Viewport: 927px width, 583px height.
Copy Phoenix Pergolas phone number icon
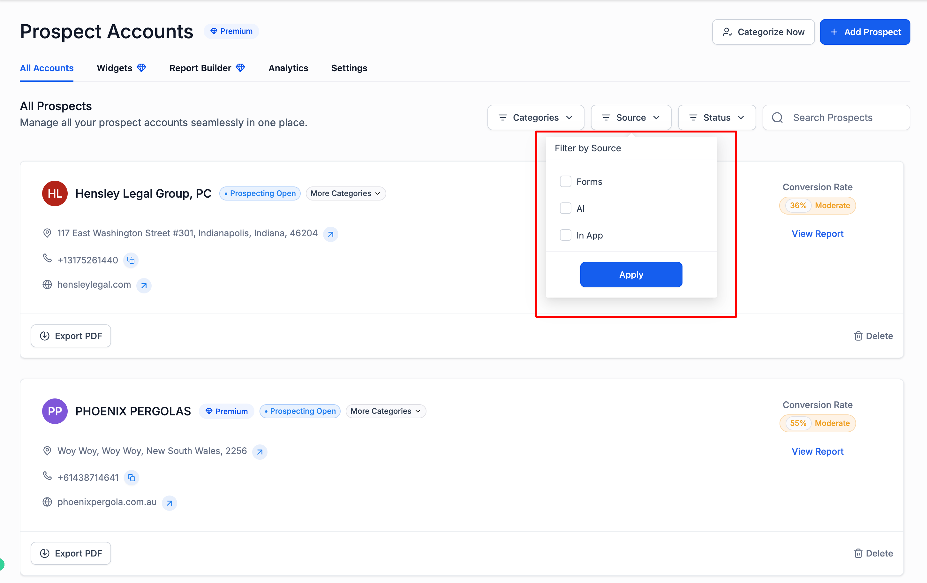[x=131, y=478]
